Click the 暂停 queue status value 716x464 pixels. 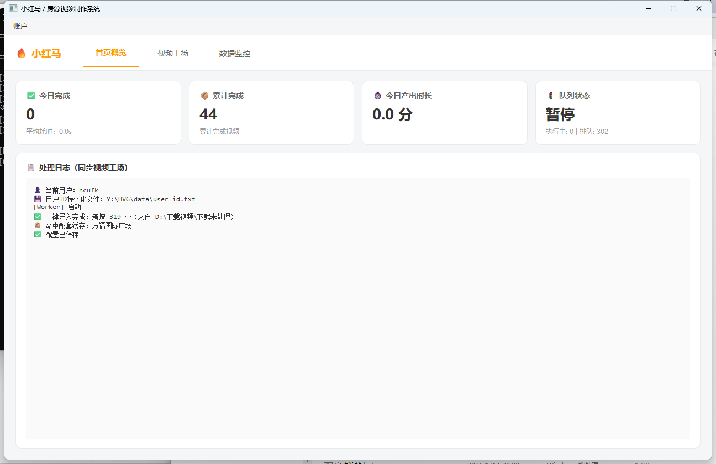point(560,114)
